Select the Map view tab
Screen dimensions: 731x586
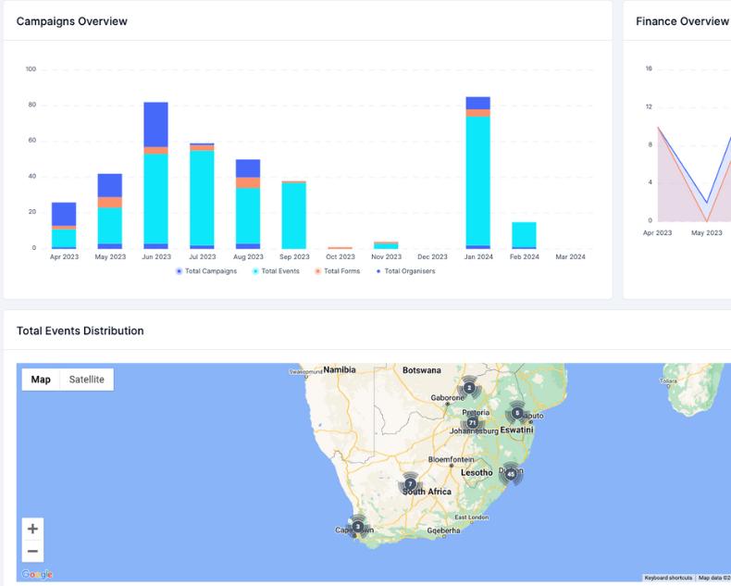click(41, 380)
